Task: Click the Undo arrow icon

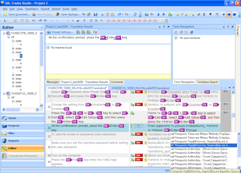Action: click(119, 14)
